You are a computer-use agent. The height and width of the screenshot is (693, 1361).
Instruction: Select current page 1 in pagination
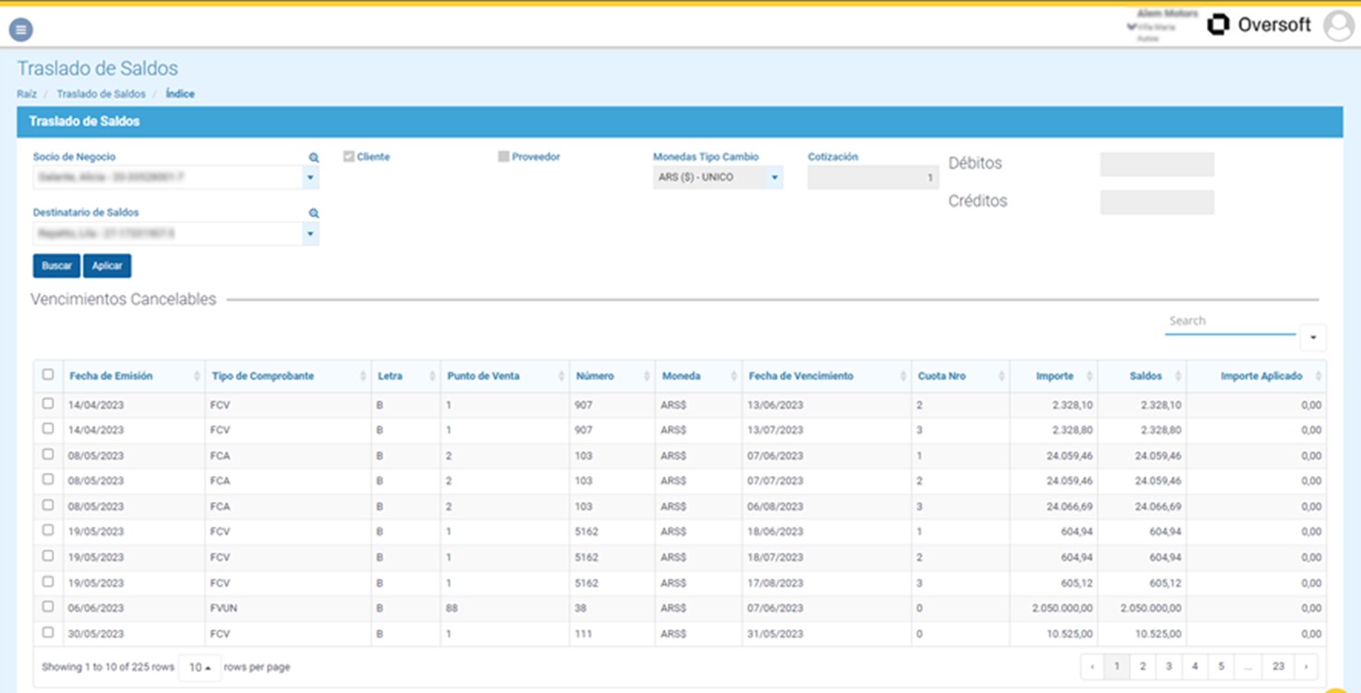point(1117,666)
